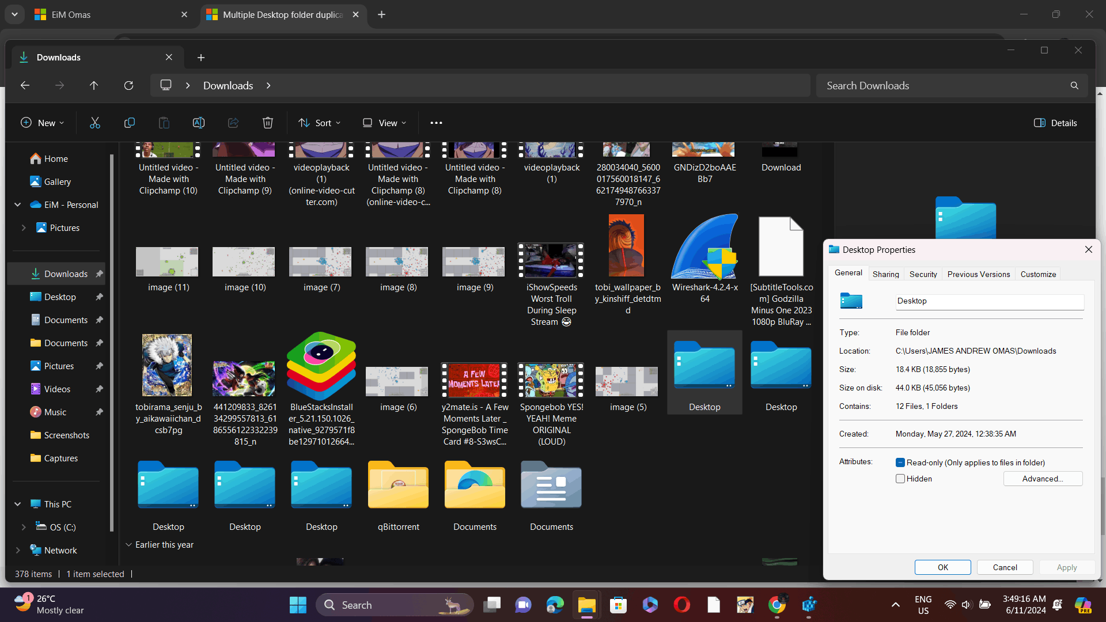Collapse the This PC tree node
The width and height of the screenshot is (1106, 622).
tap(17, 504)
